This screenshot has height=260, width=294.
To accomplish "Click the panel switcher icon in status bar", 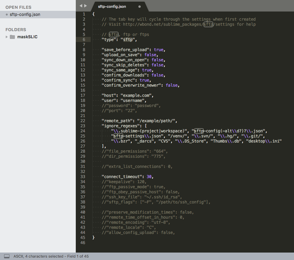I will click(7, 256).
